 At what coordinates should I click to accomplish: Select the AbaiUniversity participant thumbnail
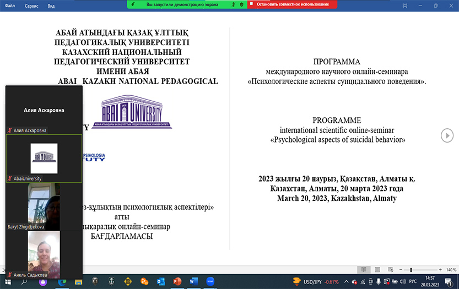(44, 158)
